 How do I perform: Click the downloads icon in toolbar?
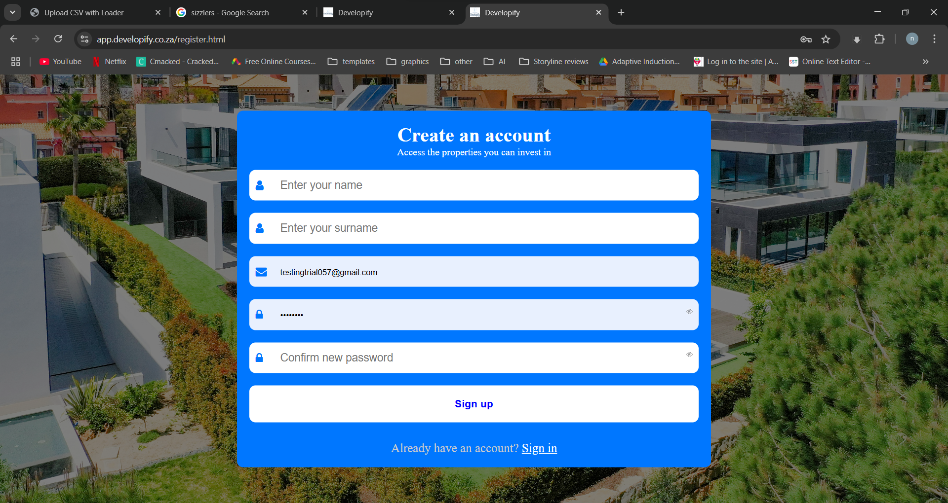[857, 39]
